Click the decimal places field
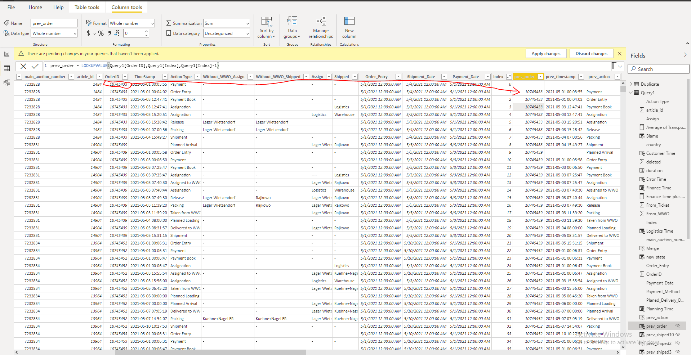The height and width of the screenshot is (355, 691). (134, 33)
